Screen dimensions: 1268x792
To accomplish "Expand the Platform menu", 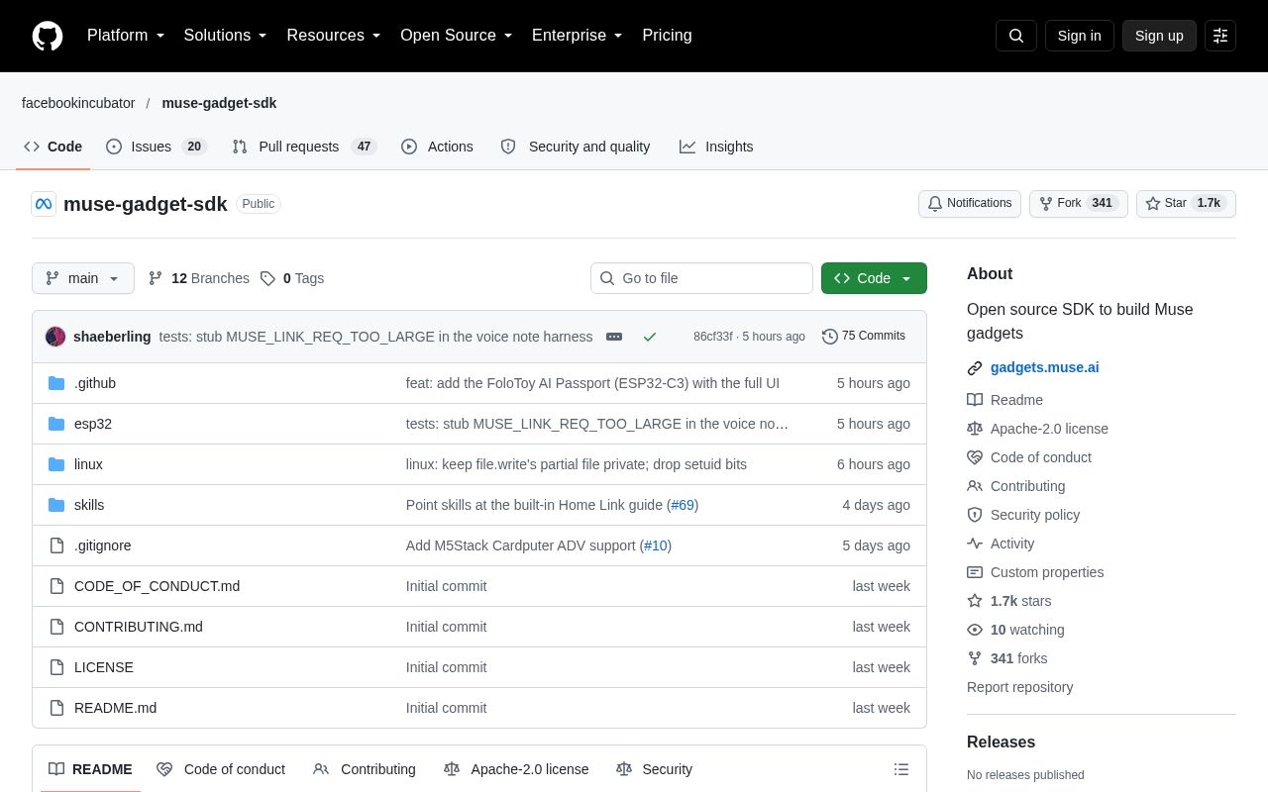I will coord(126,36).
